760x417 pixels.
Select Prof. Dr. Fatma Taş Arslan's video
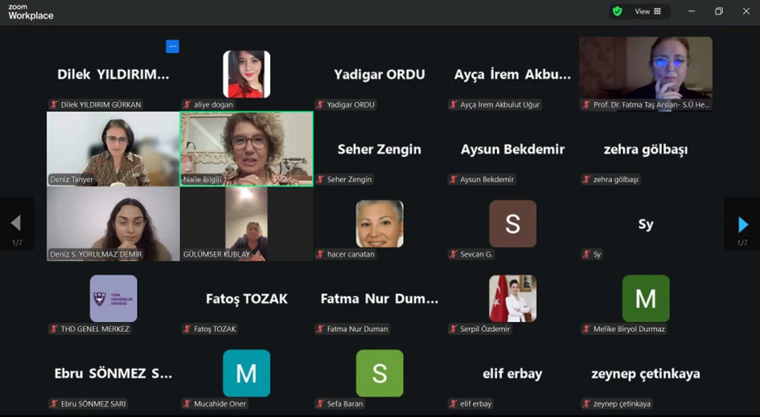click(646, 74)
